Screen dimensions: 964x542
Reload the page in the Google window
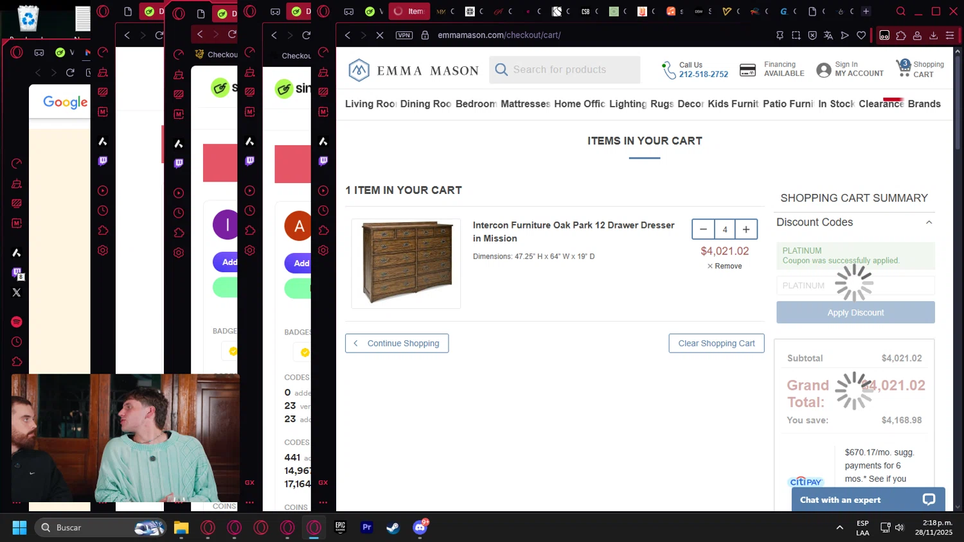point(70,73)
